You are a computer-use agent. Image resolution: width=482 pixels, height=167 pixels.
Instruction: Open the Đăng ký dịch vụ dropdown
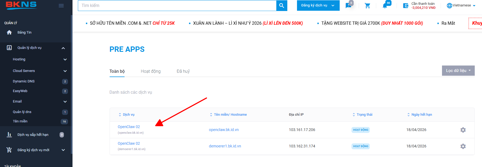pos(318,6)
